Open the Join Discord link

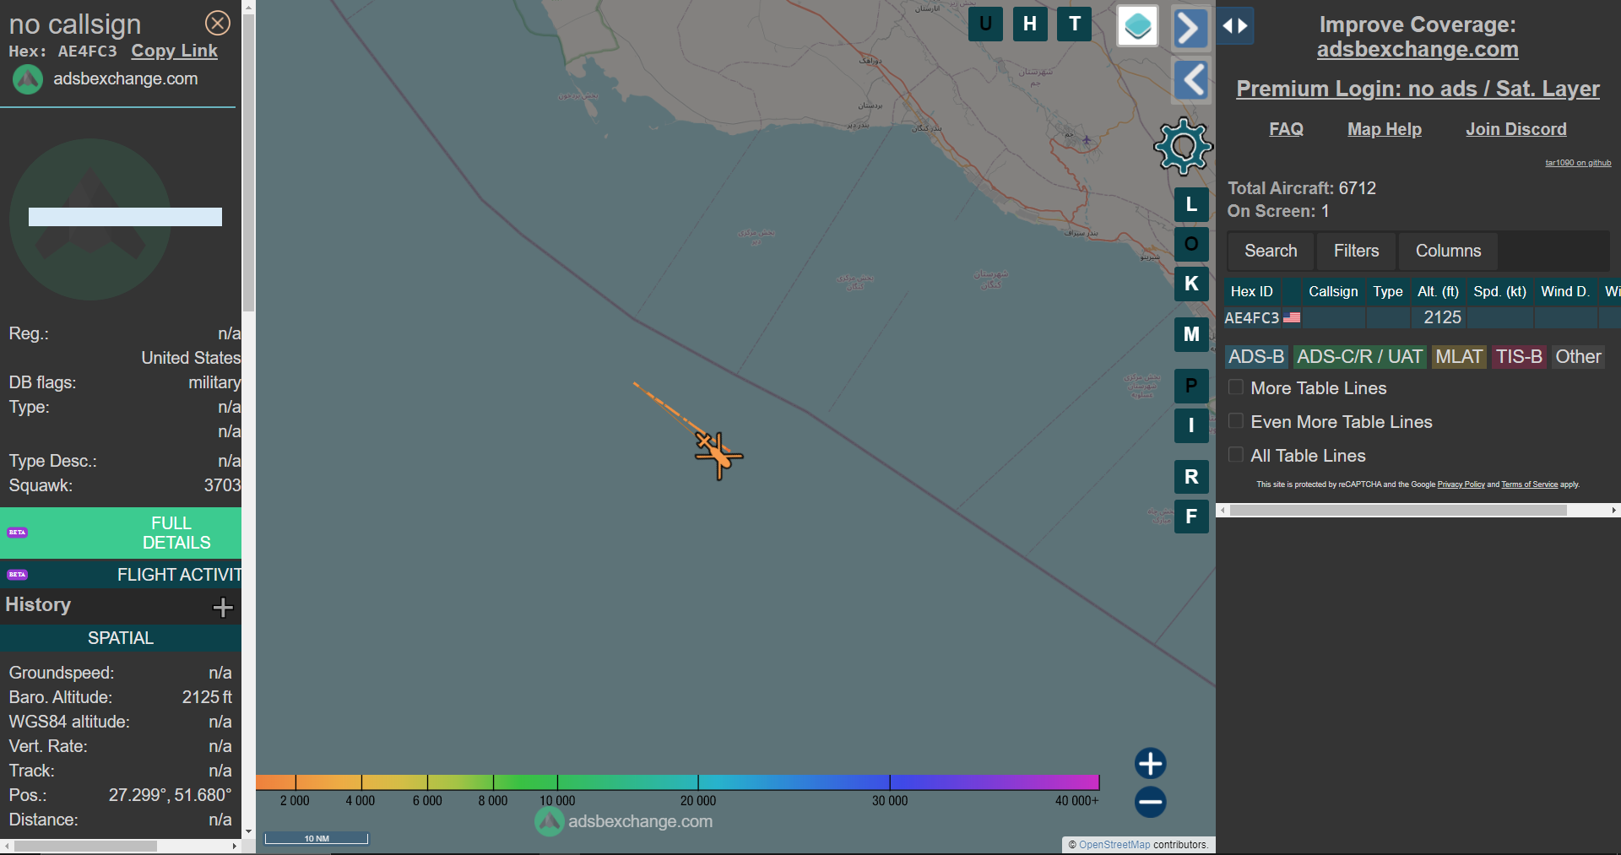(1516, 129)
